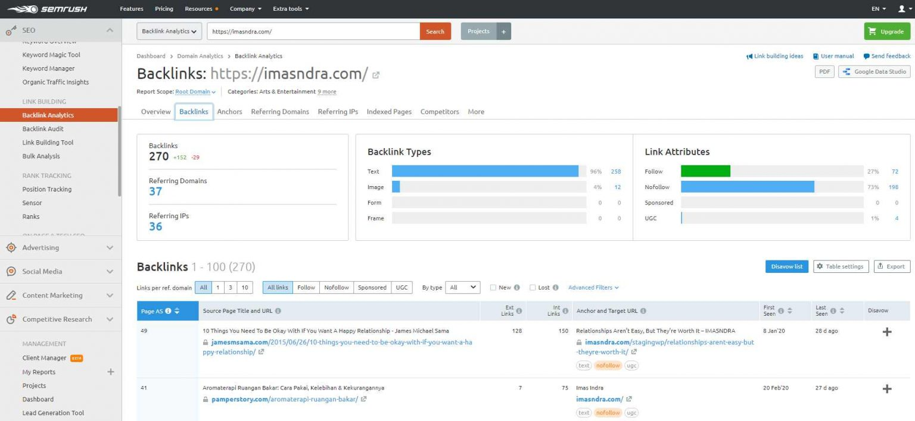Open Backlink Audit in sidebar
Image resolution: width=915 pixels, height=421 pixels.
click(43, 129)
